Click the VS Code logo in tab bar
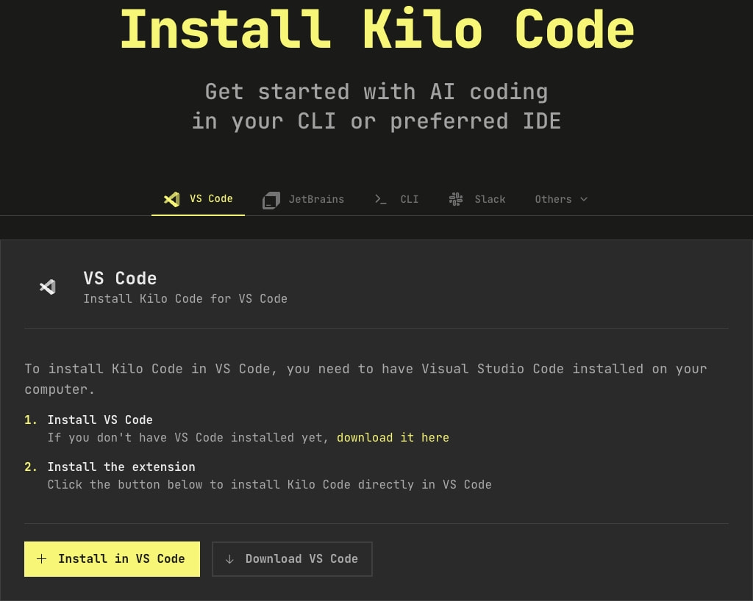Screen dimensions: 753x601 click(x=172, y=199)
